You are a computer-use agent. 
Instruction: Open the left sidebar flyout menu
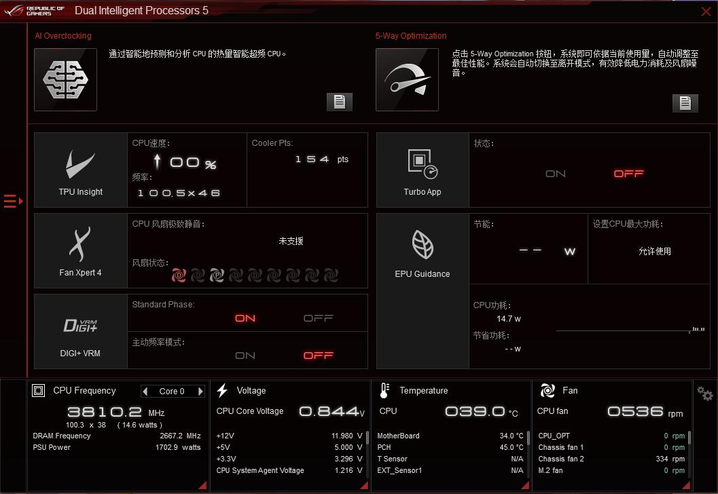[x=12, y=201]
